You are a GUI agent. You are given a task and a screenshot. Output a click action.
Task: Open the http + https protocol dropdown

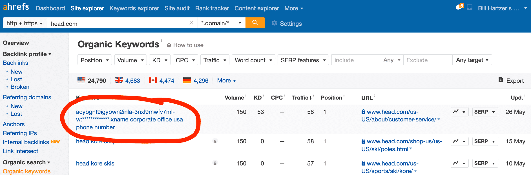tap(25, 23)
